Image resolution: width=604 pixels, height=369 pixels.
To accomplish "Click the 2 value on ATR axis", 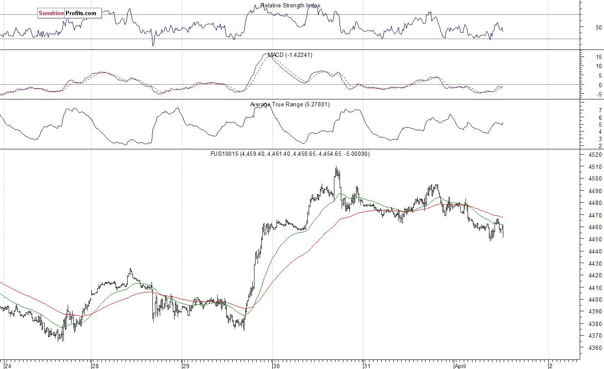I will click(x=600, y=146).
